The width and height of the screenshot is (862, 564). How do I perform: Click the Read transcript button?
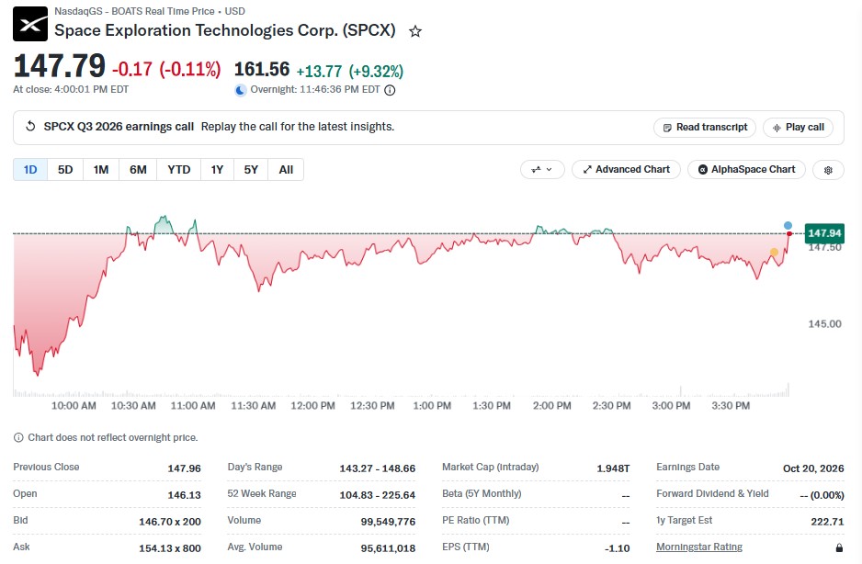coord(705,128)
